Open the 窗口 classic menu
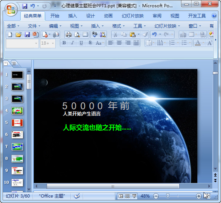 pyautogui.click(x=194, y=26)
